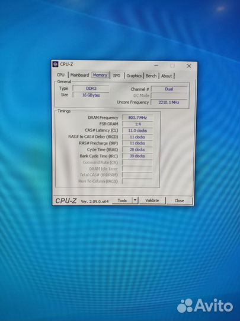The image size is (240, 321).
Task: Show the About tab
Action: pyautogui.click(x=167, y=76)
